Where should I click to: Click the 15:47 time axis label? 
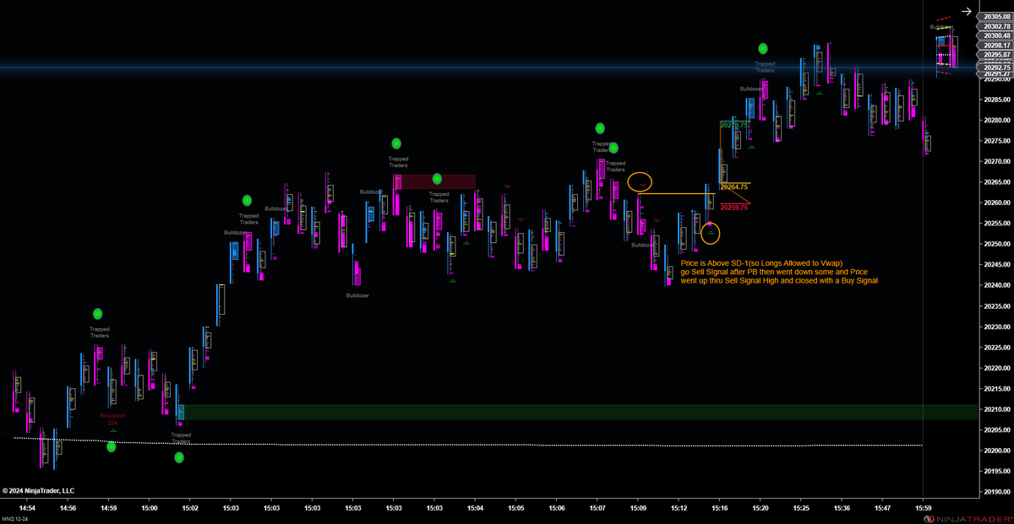click(x=882, y=508)
